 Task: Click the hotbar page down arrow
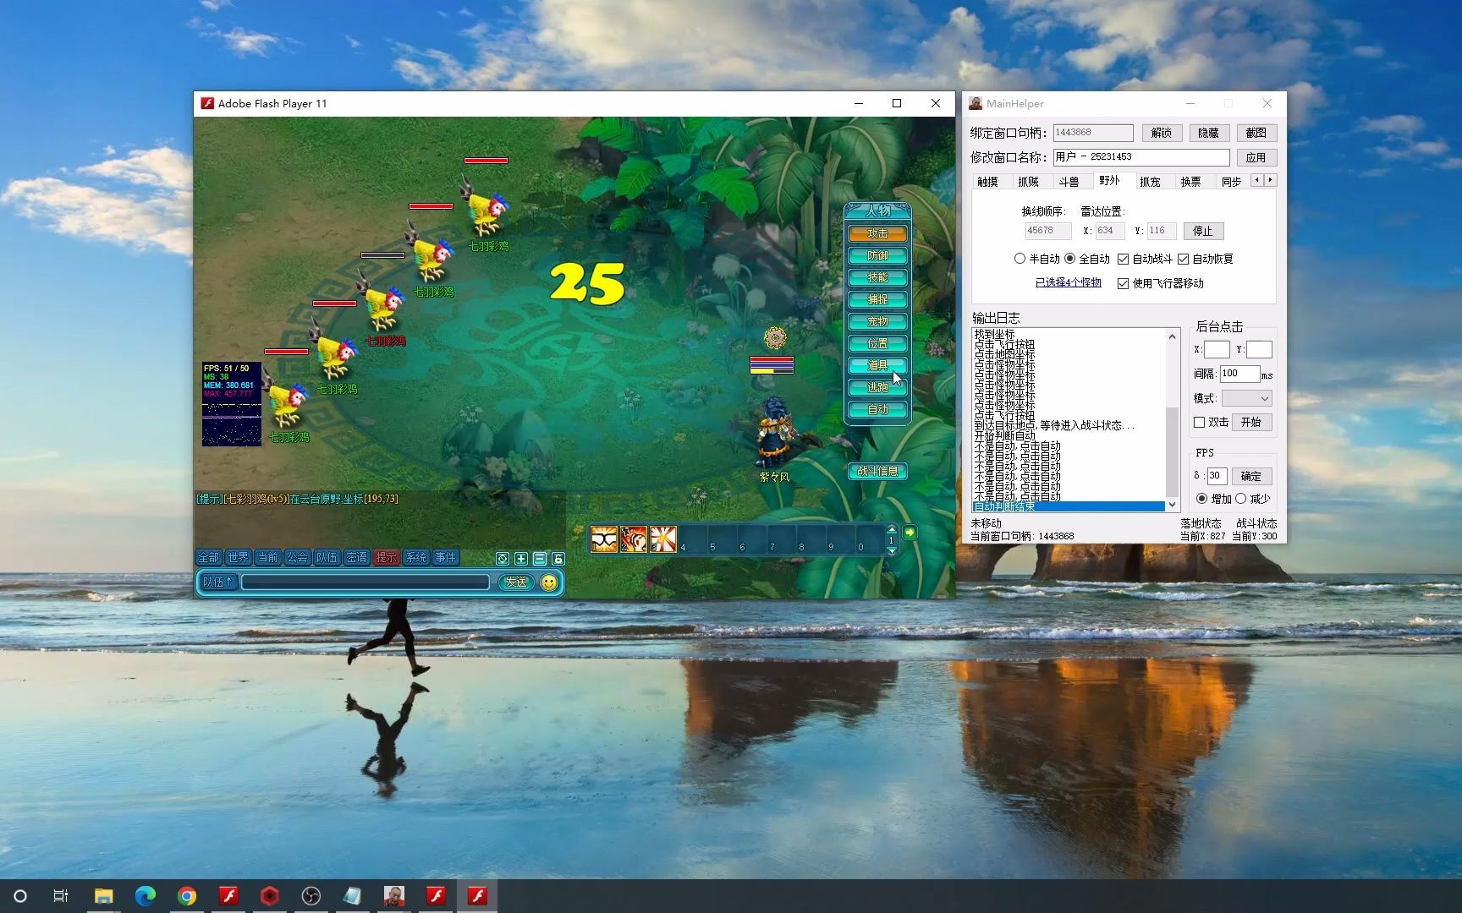pyautogui.click(x=892, y=550)
